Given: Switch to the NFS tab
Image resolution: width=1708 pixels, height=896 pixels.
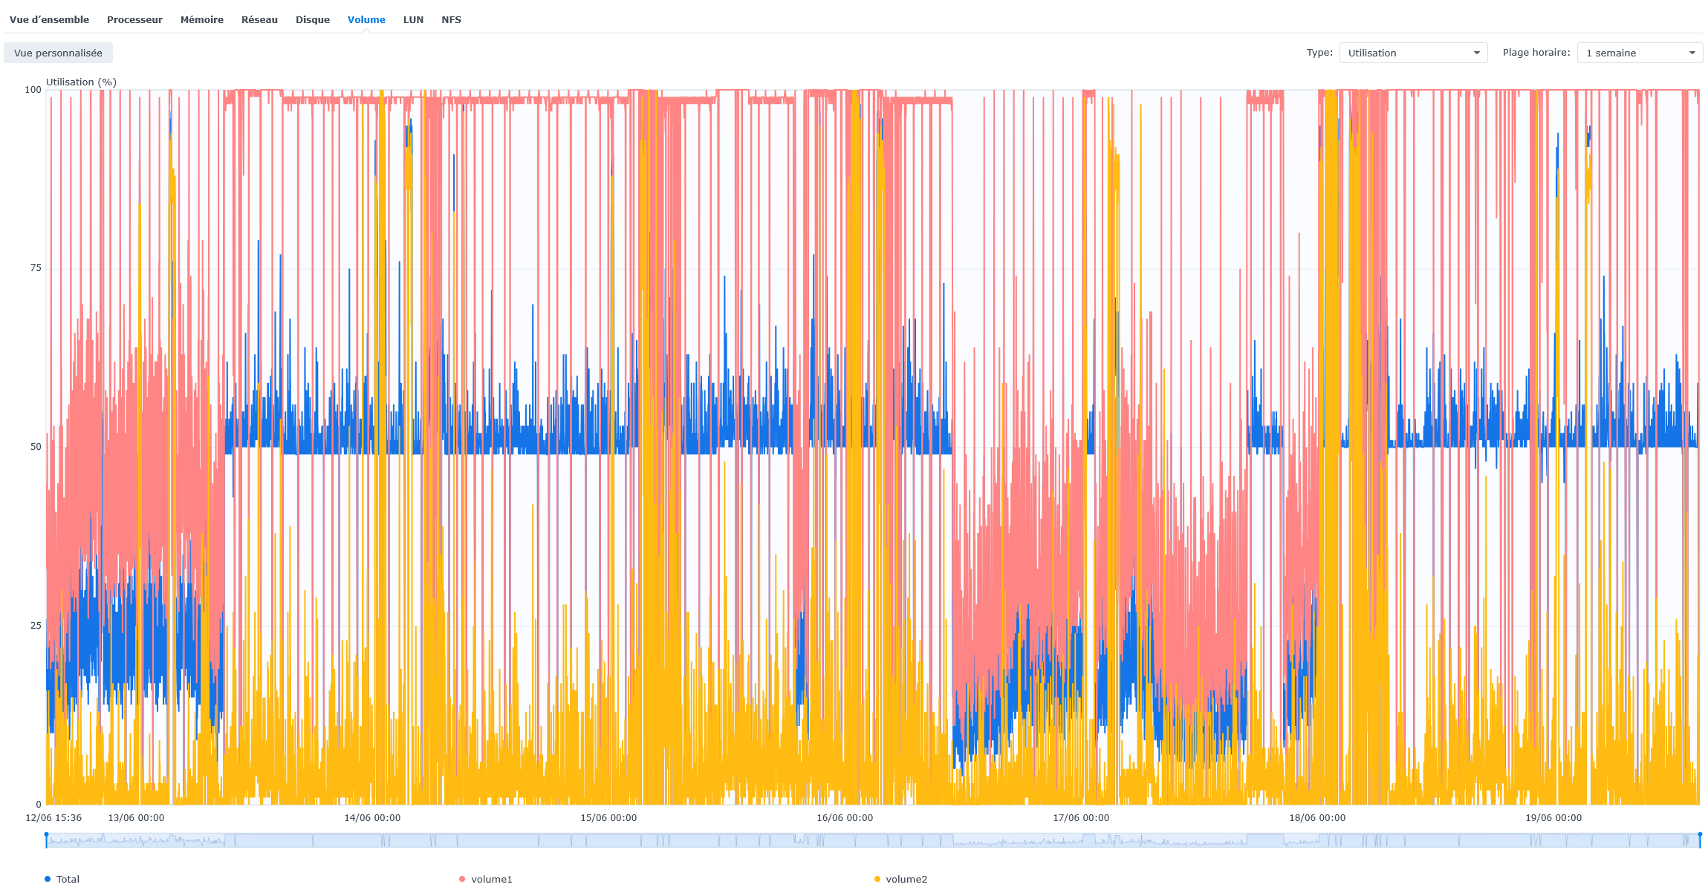Looking at the screenshot, I should 451,20.
